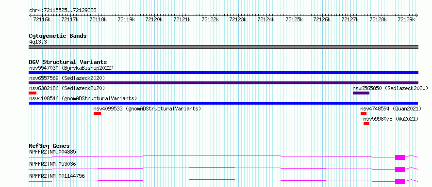Click the nsv4099533 (gnomADStructuralVariants) label
Screen dimensions: 432x187
147,109
